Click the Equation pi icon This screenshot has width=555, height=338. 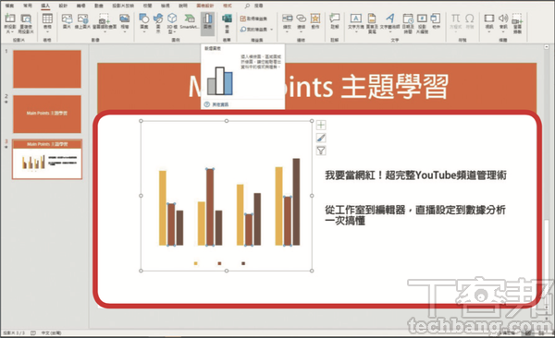pos(455,18)
